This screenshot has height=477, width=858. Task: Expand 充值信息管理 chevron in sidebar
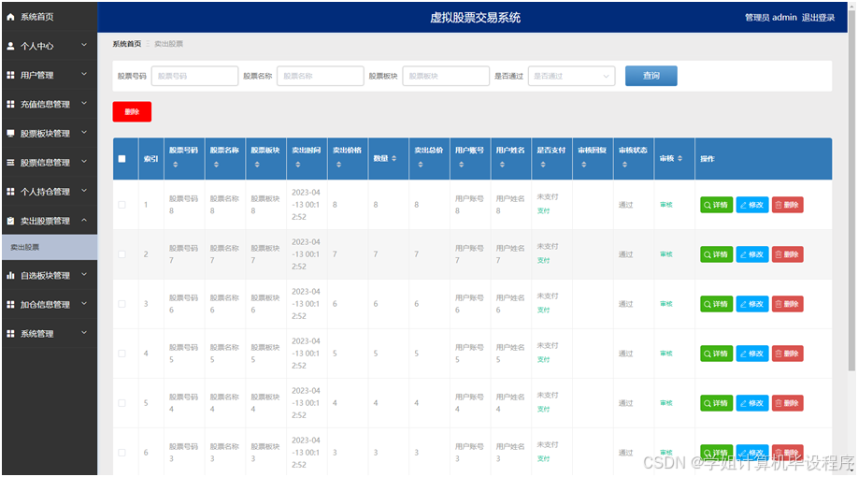click(x=84, y=103)
